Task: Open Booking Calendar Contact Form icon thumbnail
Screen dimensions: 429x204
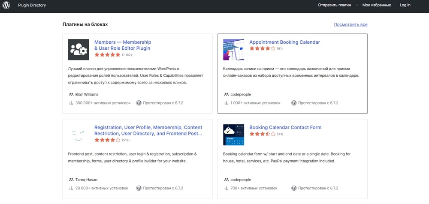Action: click(234, 135)
